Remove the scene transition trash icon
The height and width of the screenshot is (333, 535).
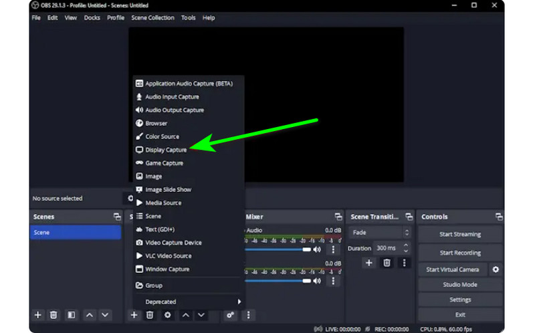pyautogui.click(x=387, y=263)
